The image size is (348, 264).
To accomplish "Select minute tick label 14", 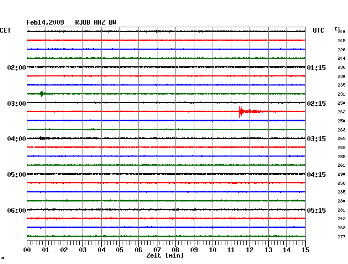I will coord(287,250).
